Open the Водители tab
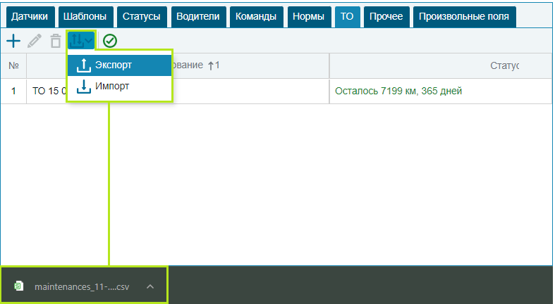The width and height of the screenshot is (555, 304). [x=197, y=16]
